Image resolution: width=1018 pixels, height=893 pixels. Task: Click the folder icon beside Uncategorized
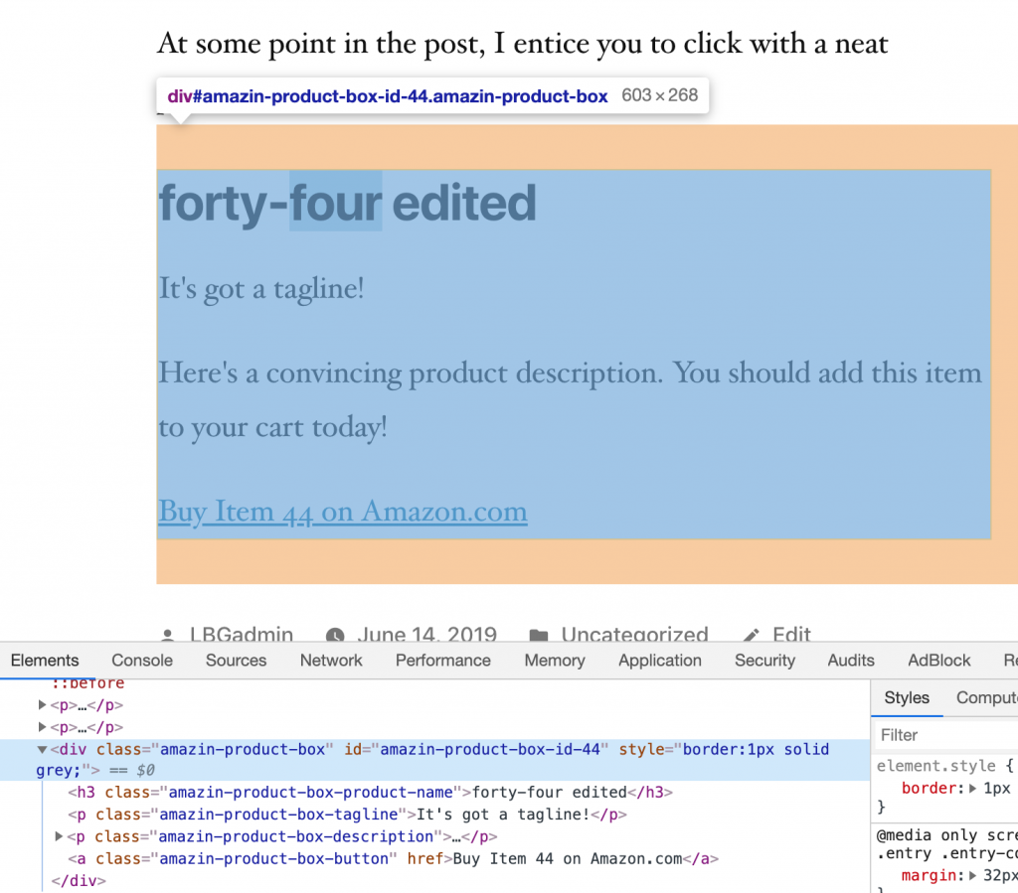coord(538,635)
